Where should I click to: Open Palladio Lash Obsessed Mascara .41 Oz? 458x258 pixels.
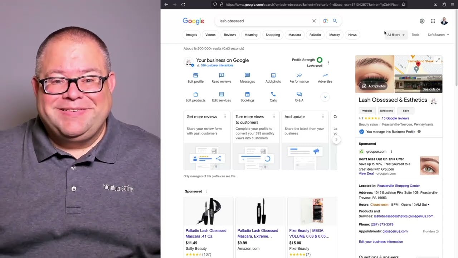tap(206, 233)
